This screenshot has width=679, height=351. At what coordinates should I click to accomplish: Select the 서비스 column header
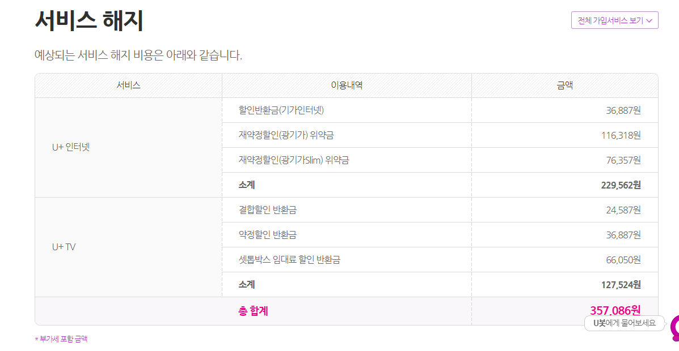pos(129,85)
